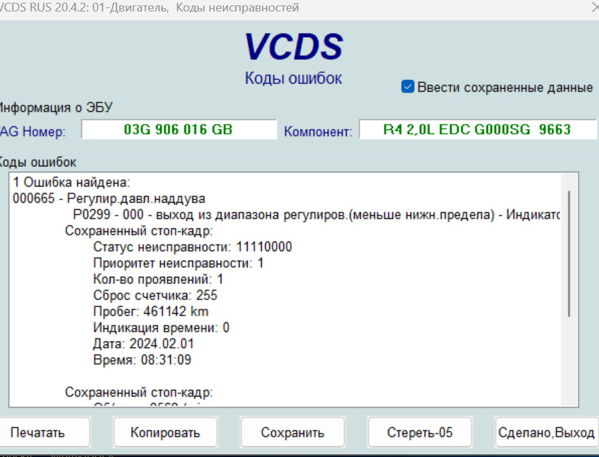This screenshot has width=599, height=457.
Task: Click the 'Коды ошибок' blue heading
Action: [293, 78]
